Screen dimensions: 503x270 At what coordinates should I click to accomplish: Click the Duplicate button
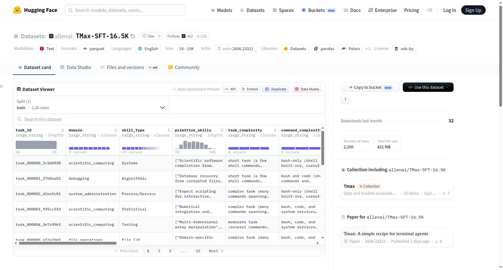(x=276, y=89)
